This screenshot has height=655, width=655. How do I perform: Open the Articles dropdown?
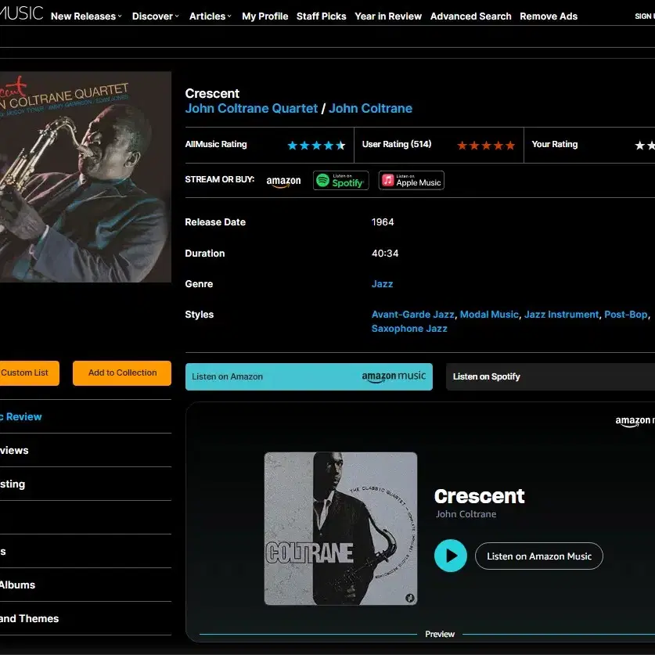(211, 16)
